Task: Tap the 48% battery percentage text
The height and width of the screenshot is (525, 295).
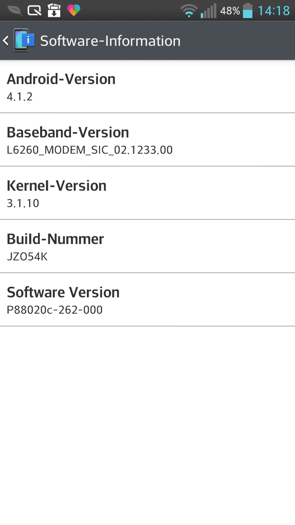Action: click(230, 11)
